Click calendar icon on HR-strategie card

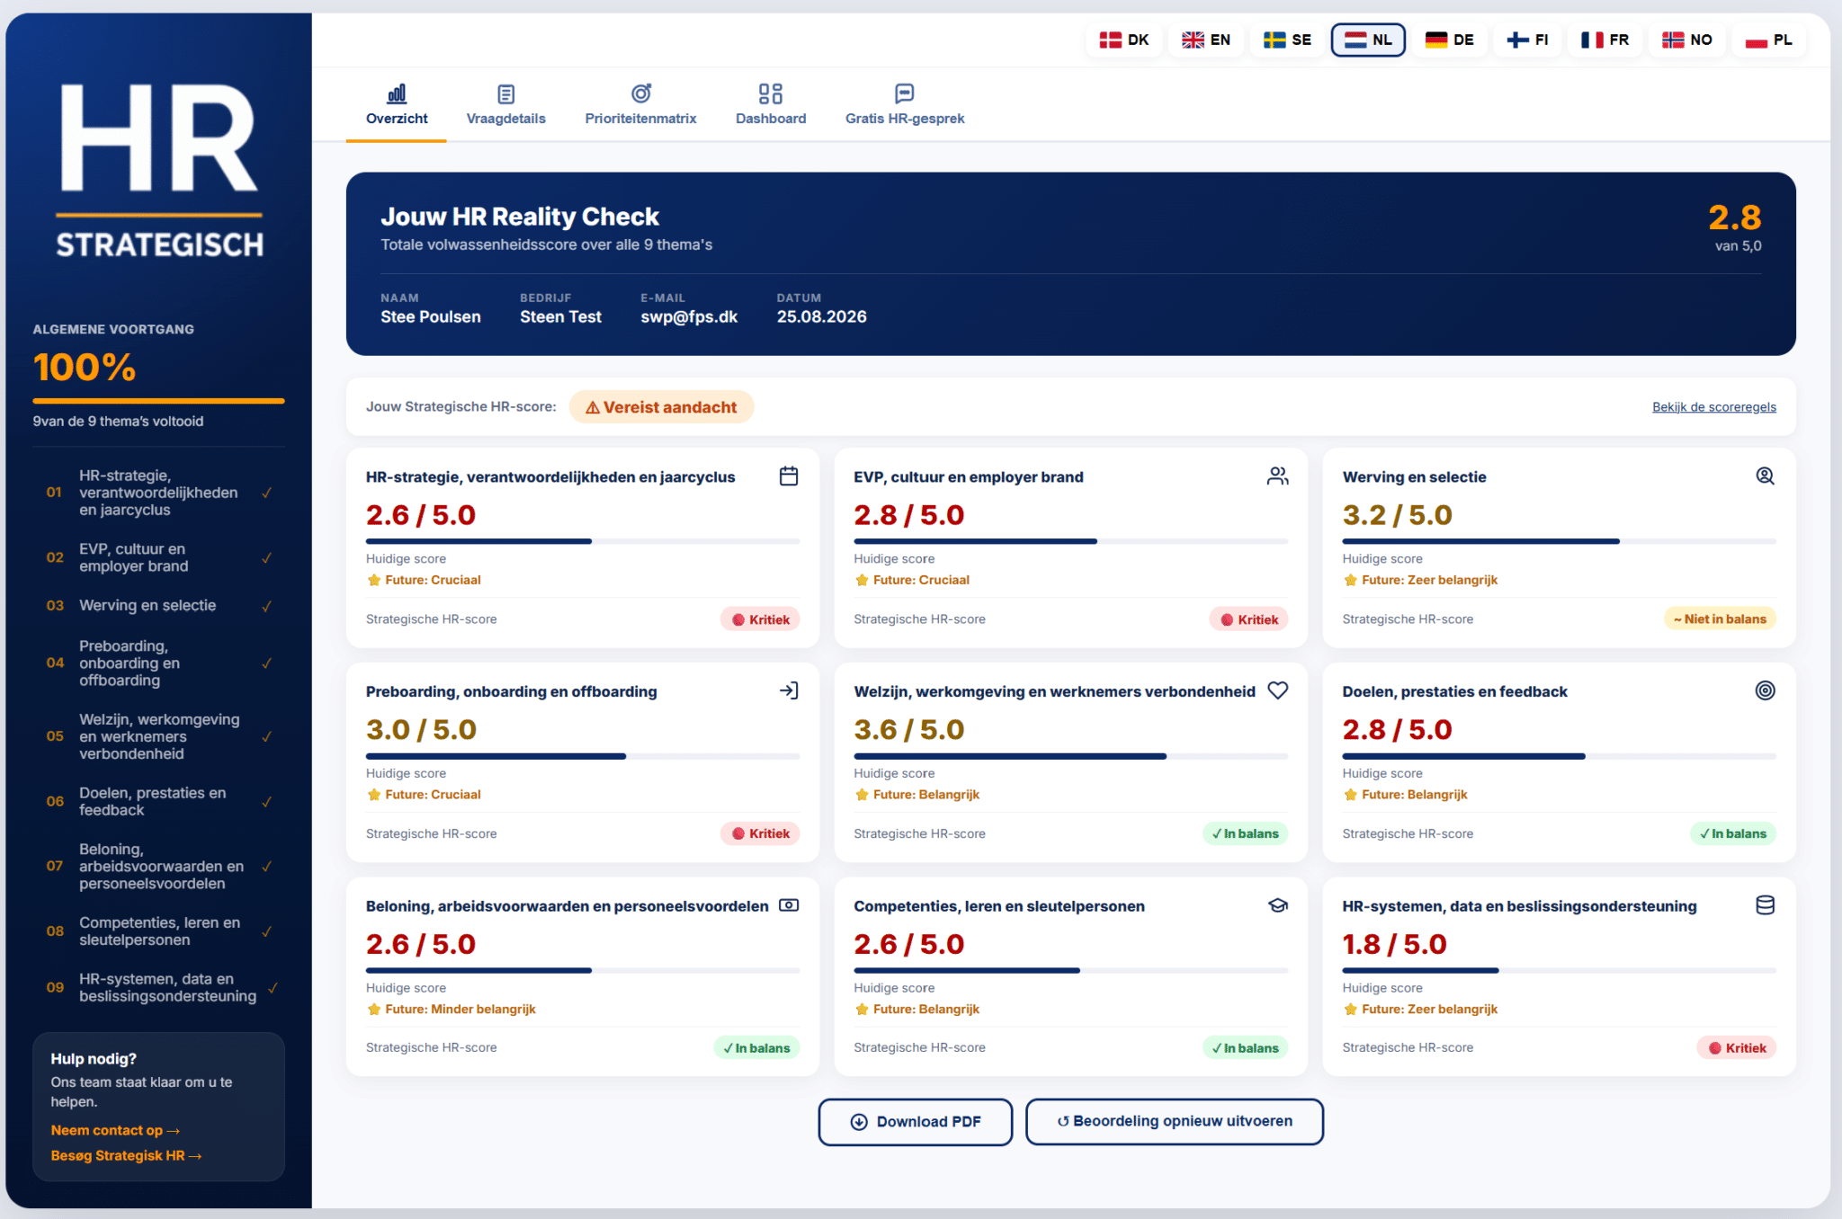(x=789, y=476)
